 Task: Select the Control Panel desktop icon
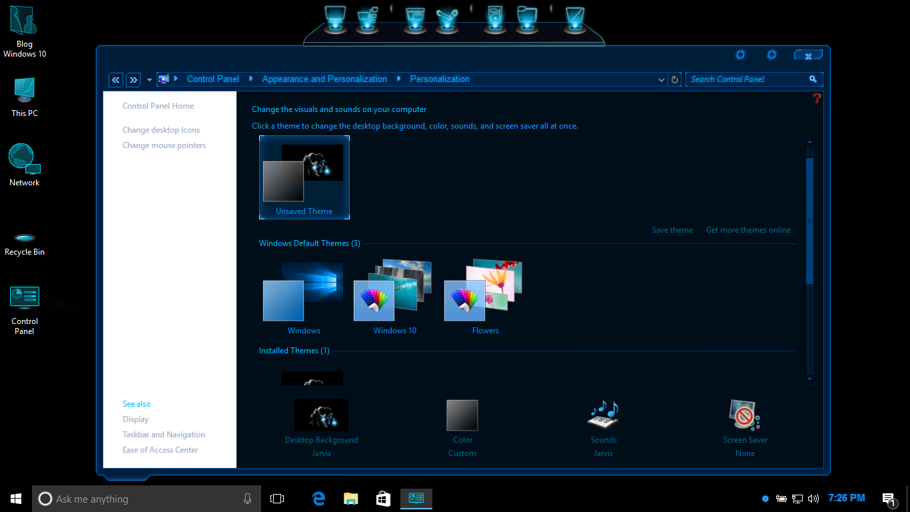[x=25, y=311]
